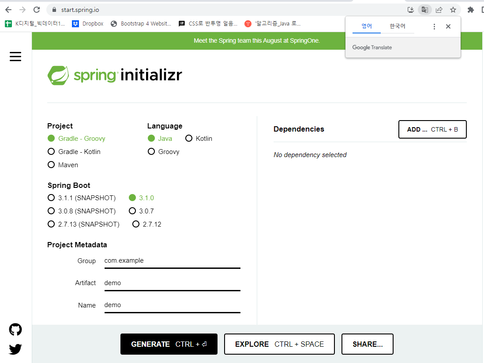Select Spring Boot 3.1.1 (SNAPSHOT)
484x363 pixels.
coord(82,198)
